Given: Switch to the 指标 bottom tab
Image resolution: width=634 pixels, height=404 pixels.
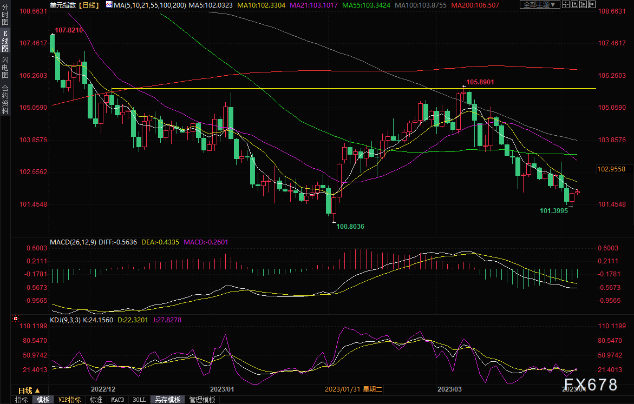Looking at the screenshot, I should pyautogui.click(x=22, y=400).
